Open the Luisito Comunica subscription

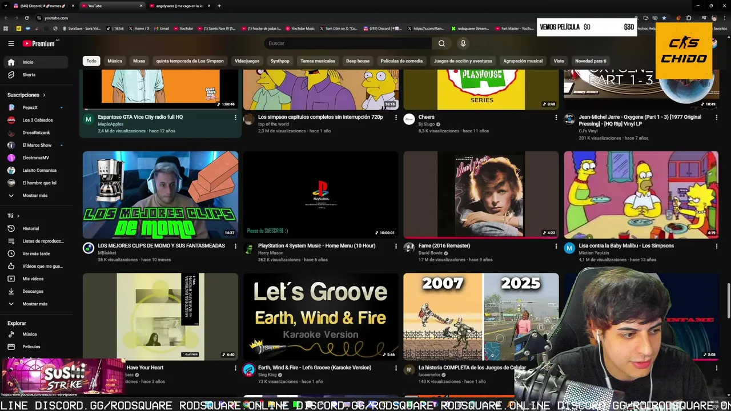37,170
